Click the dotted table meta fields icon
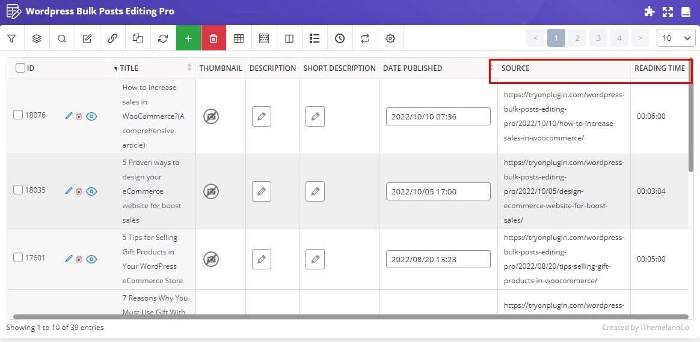Viewport: 700px width, 342px height. click(x=264, y=38)
